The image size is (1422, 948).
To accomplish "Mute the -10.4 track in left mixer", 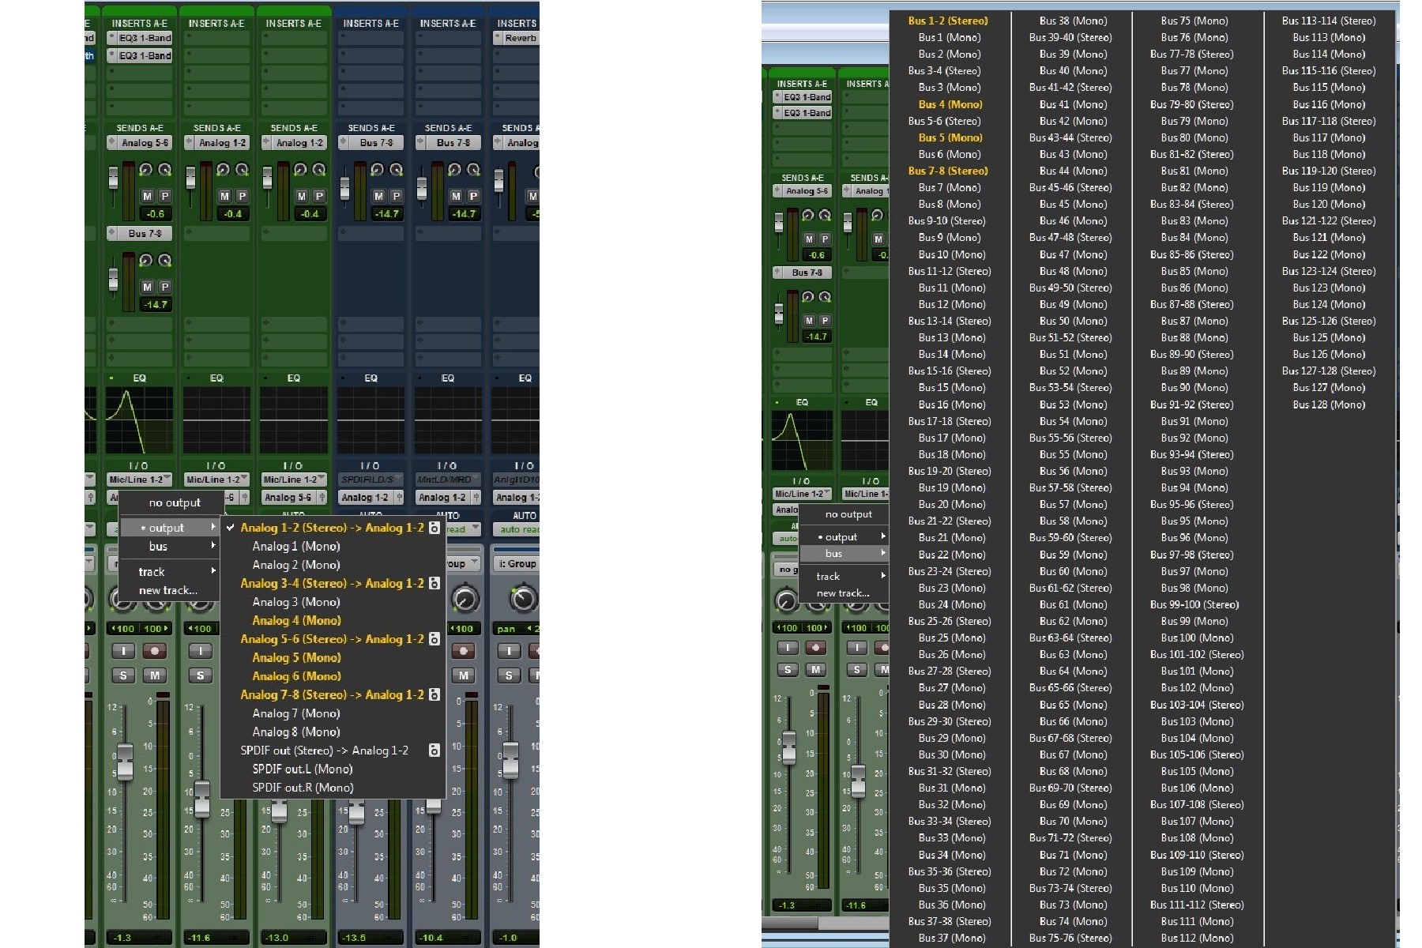I will (464, 675).
